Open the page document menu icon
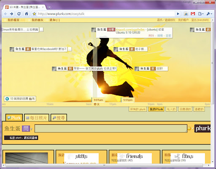This screenshot has width=216, height=169. (201, 14)
